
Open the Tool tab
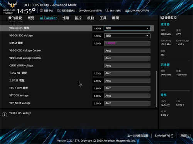pos(103,18)
